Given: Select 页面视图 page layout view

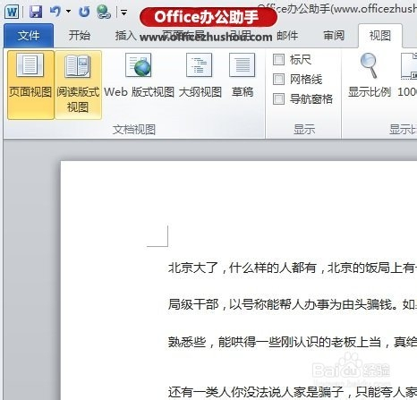Looking at the screenshot, I should pos(30,85).
